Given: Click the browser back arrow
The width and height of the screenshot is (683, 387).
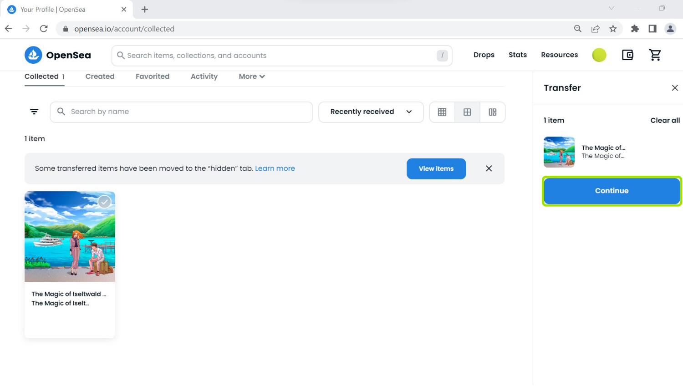Looking at the screenshot, I should pos(9,29).
